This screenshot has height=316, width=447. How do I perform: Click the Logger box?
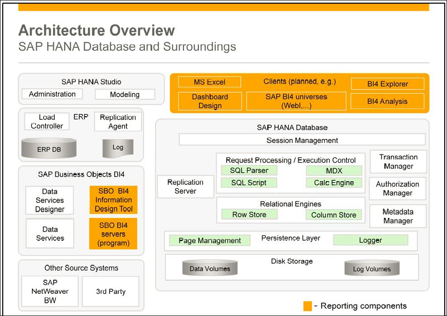click(370, 240)
